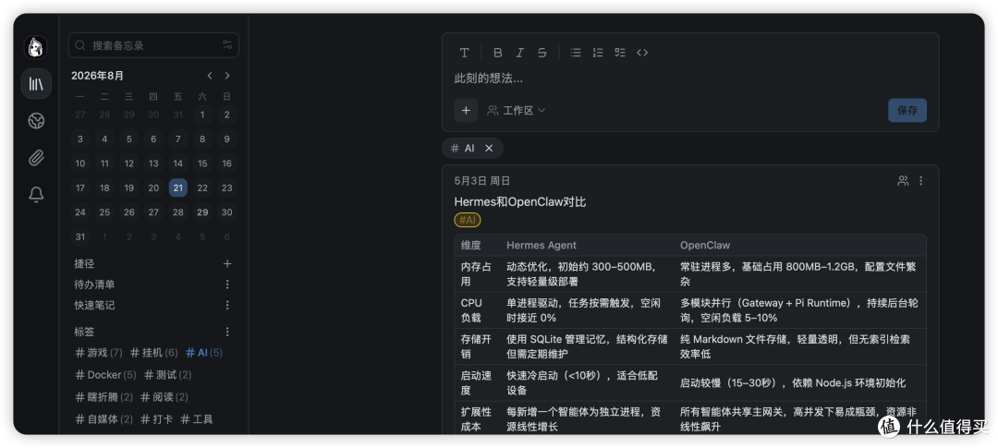
Task: Select August 21 in calendar
Action: click(x=178, y=188)
